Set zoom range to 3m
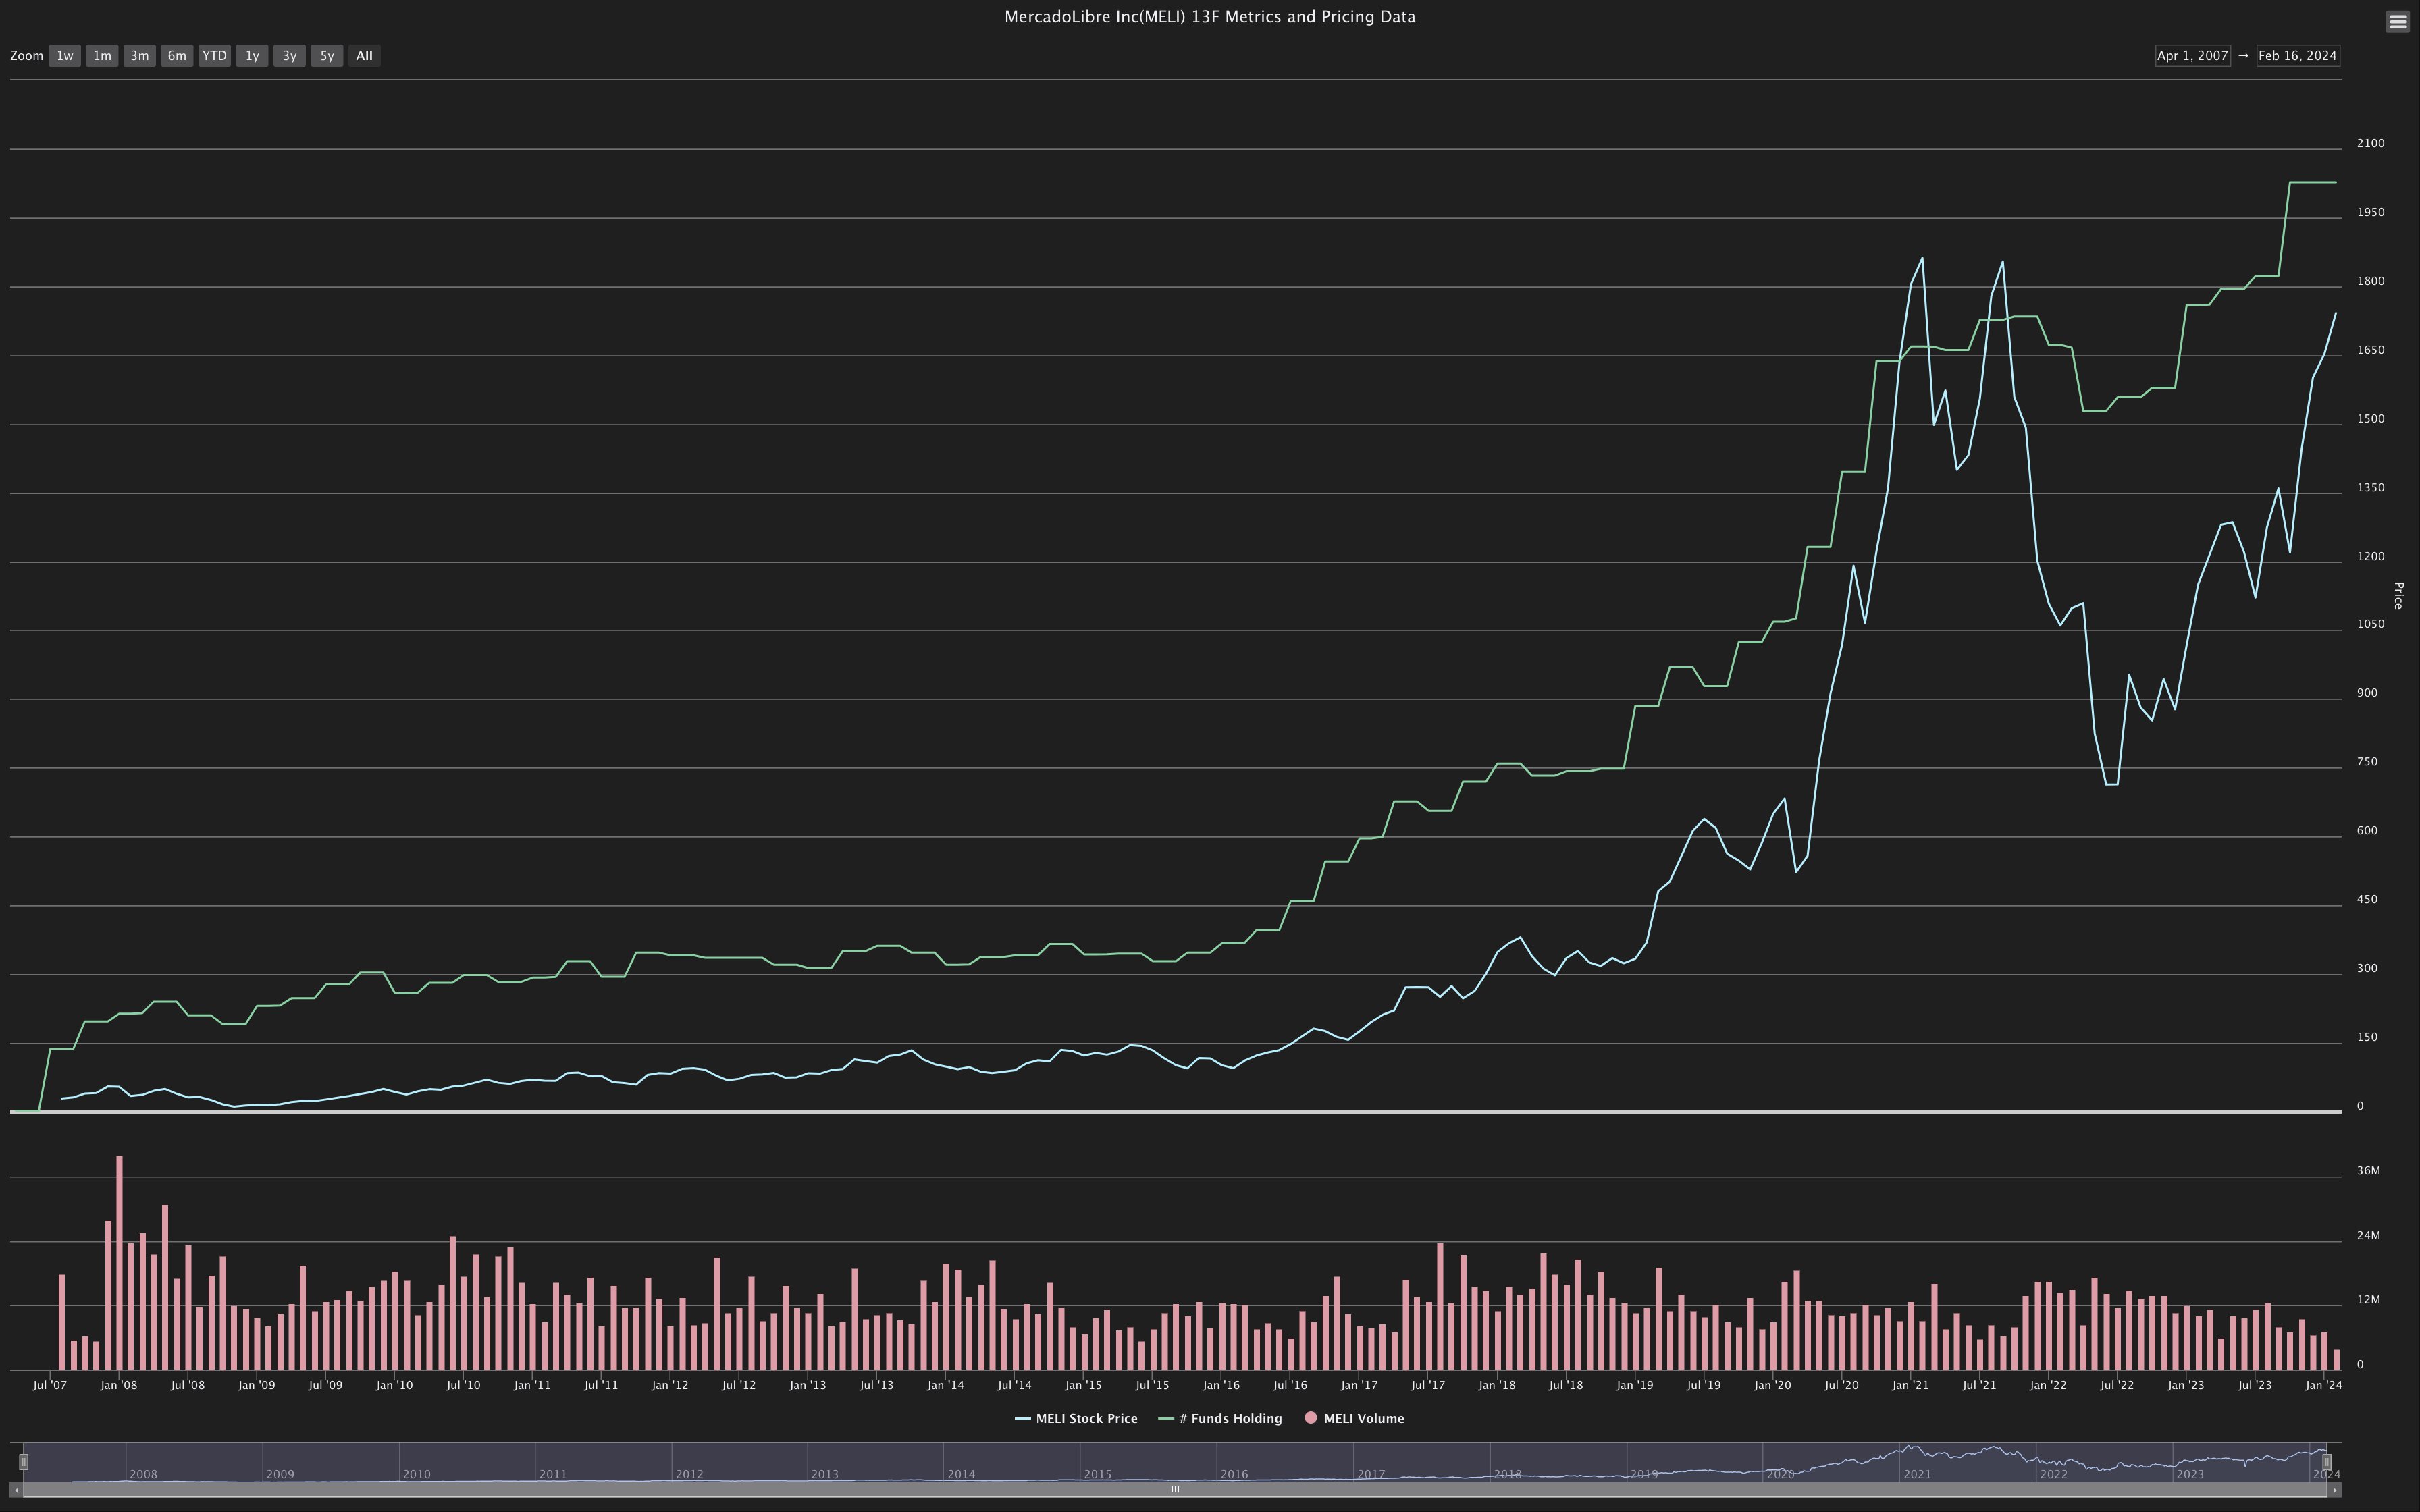Image resolution: width=2420 pixels, height=1512 pixels. [x=140, y=56]
